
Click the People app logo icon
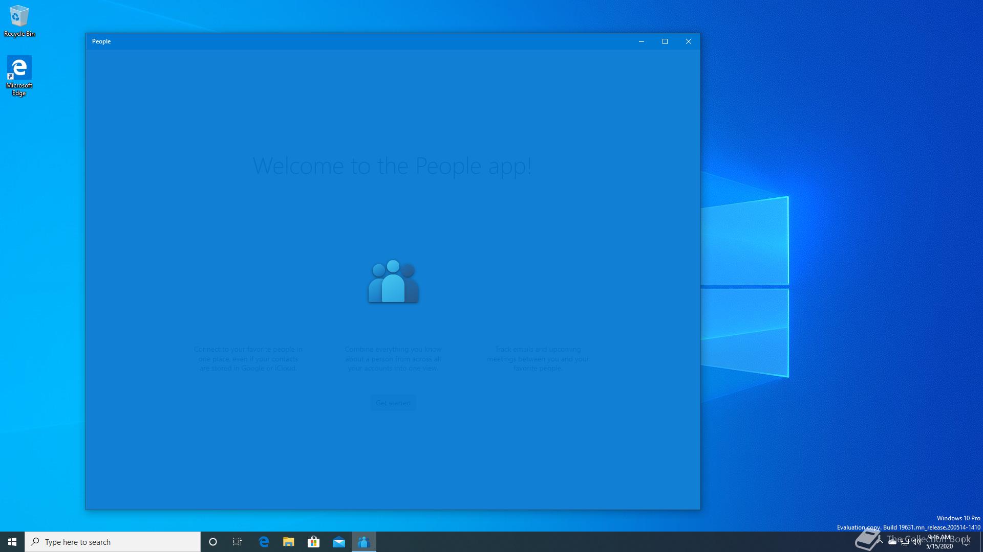(x=393, y=281)
